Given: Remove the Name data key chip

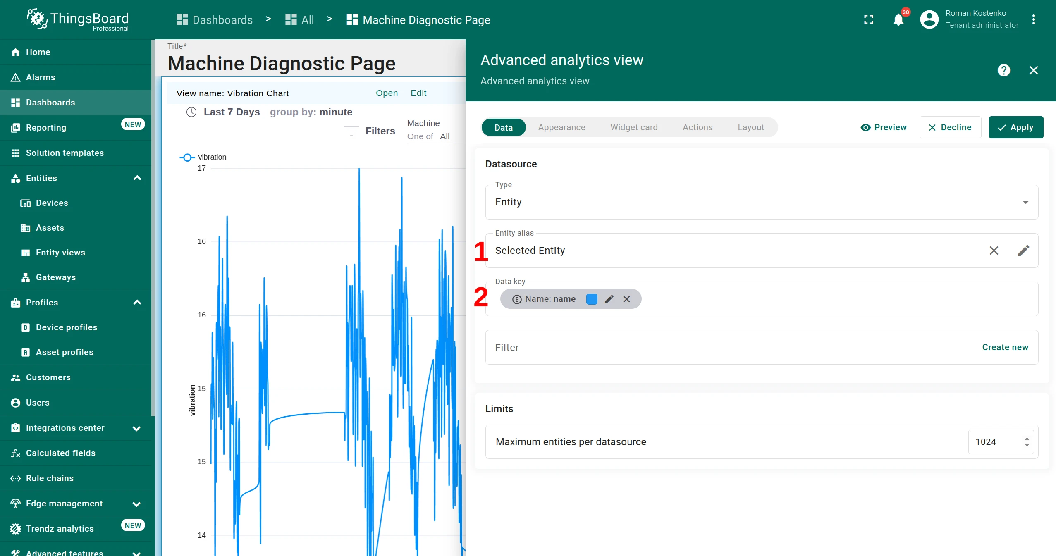Looking at the screenshot, I should point(626,299).
